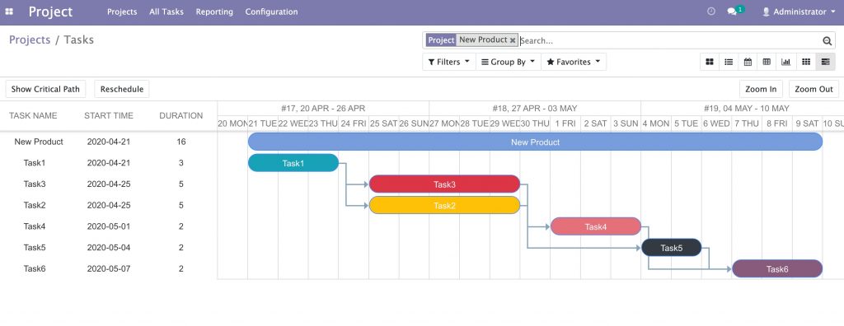The width and height of the screenshot is (844, 326).
Task: Switch to kanban view icon
Action: coord(710,62)
